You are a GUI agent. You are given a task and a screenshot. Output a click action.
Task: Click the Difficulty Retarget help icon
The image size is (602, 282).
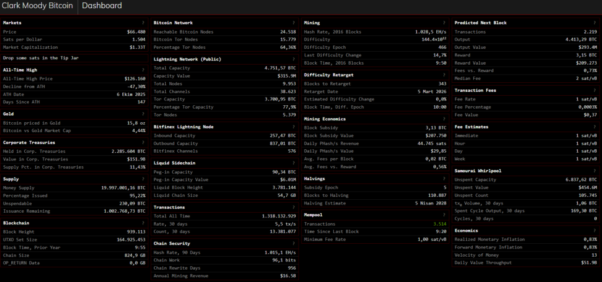click(444, 75)
